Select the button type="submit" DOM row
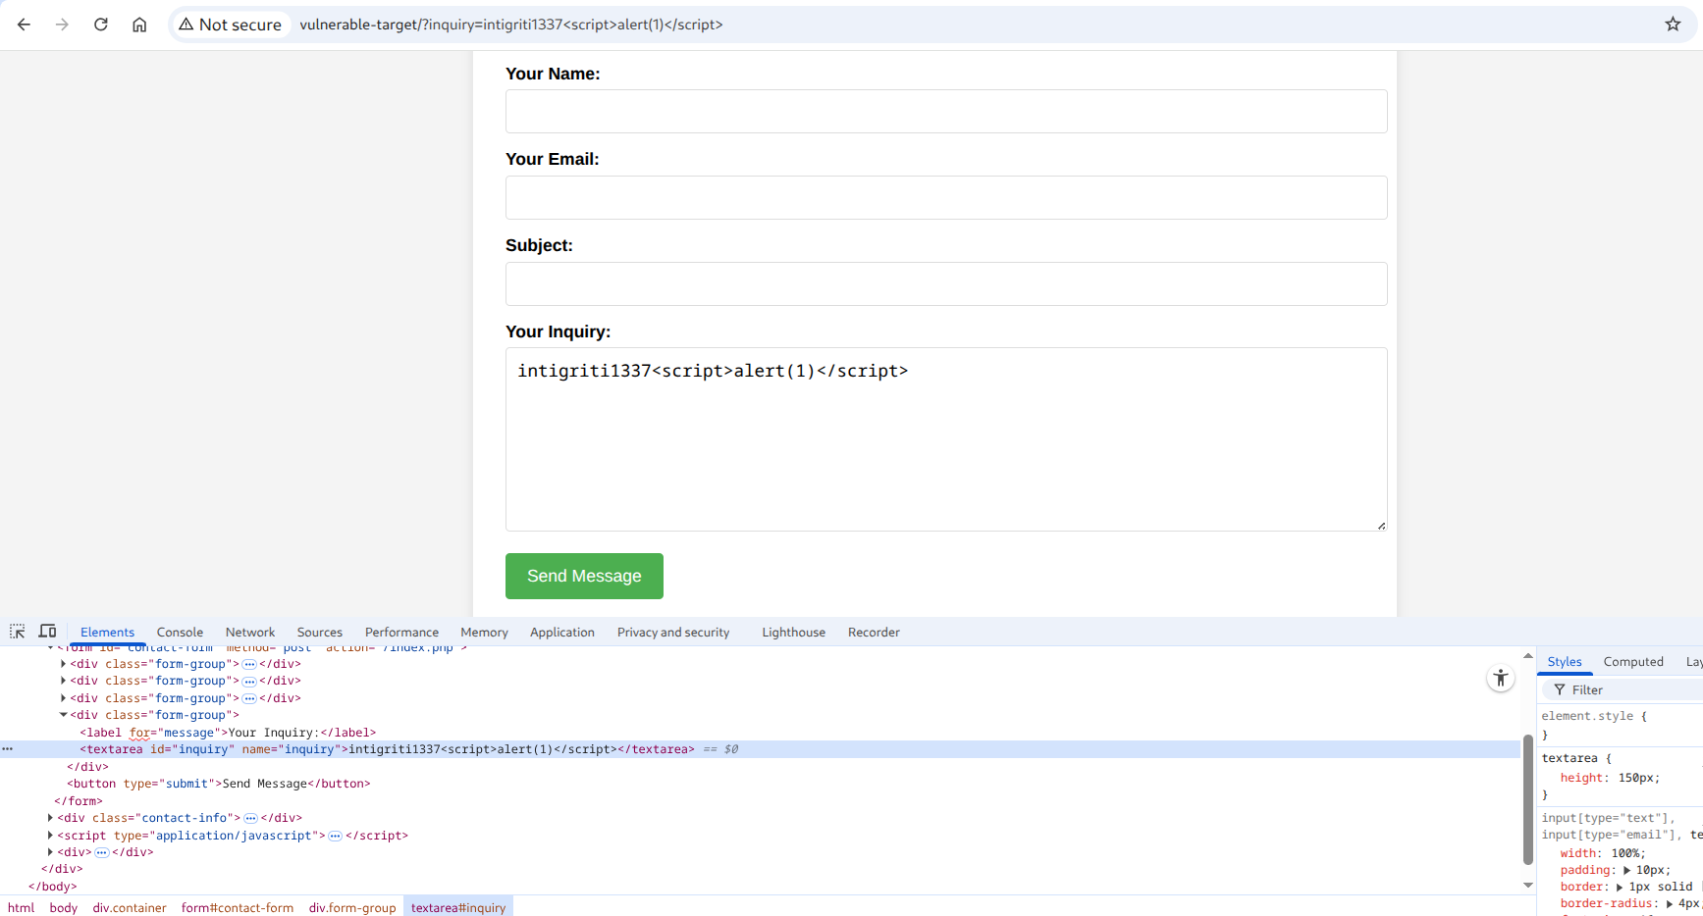 click(219, 784)
